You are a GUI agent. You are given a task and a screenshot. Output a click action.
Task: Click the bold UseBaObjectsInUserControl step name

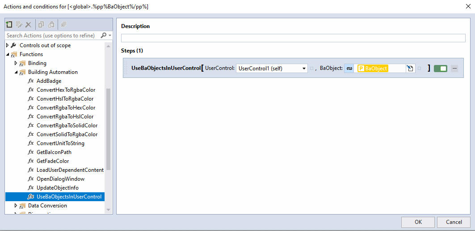point(166,68)
